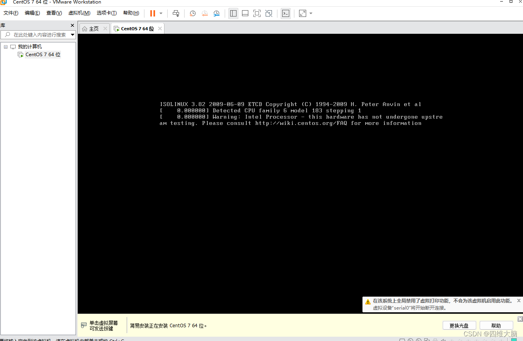This screenshot has height=341, width=523.
Task: Collapse the 我的计算机 tree node
Action: [x=6, y=46]
